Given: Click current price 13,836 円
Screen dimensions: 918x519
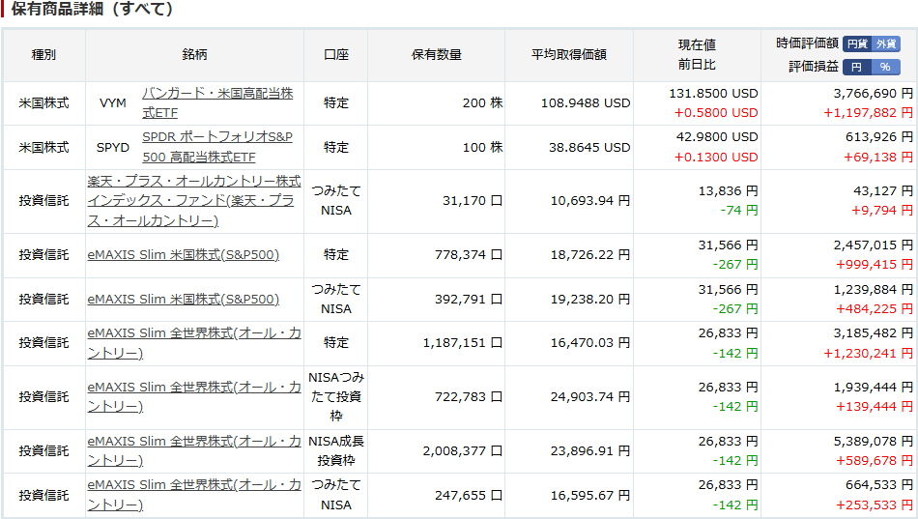Looking at the screenshot, I should (x=729, y=191).
